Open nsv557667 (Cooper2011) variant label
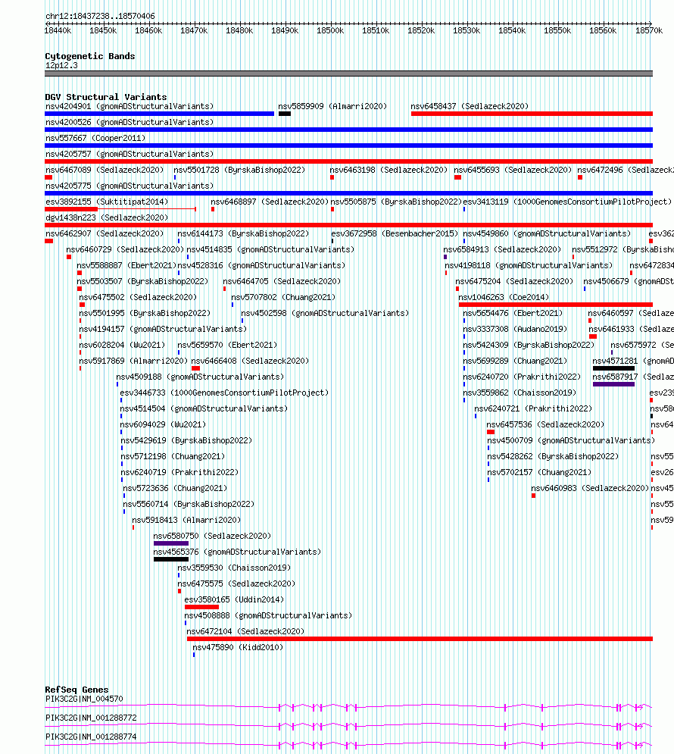This screenshot has width=674, height=754. click(x=95, y=138)
